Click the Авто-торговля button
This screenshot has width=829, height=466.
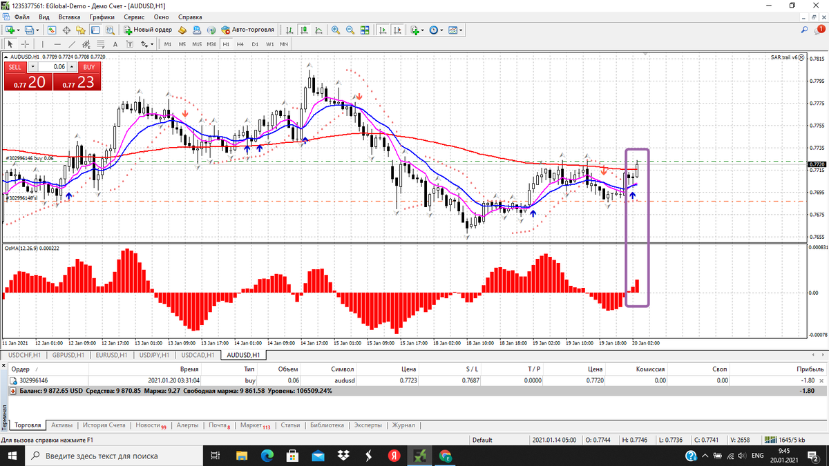click(248, 30)
